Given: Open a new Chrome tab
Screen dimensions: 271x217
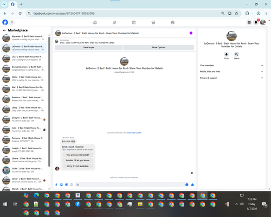Looking at the screenshot, I should (21, 4).
